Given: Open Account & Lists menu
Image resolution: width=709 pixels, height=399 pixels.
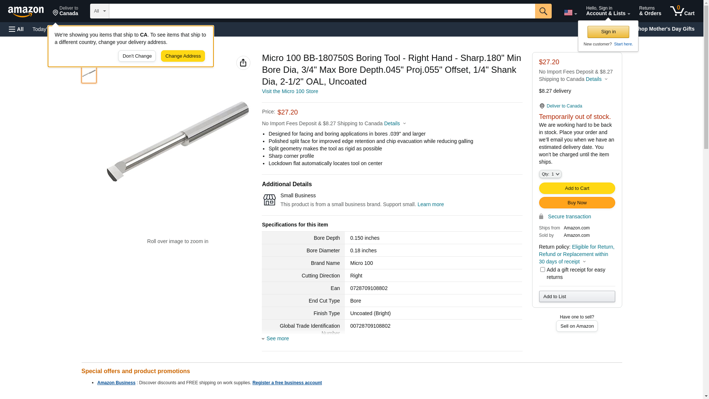Looking at the screenshot, I should pos(608,11).
